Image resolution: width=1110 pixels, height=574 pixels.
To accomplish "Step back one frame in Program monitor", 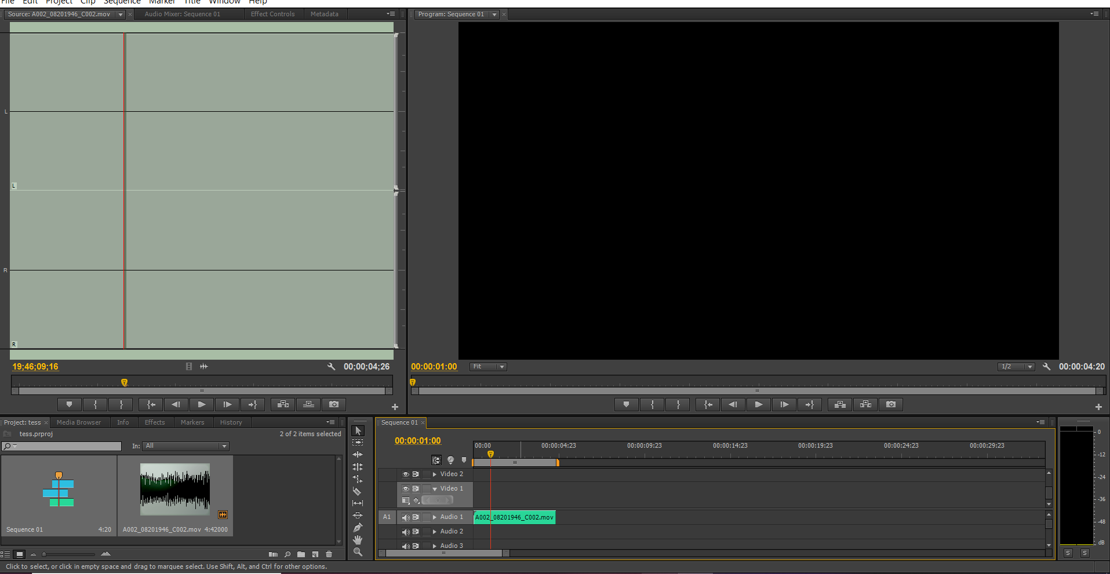I will click(733, 404).
